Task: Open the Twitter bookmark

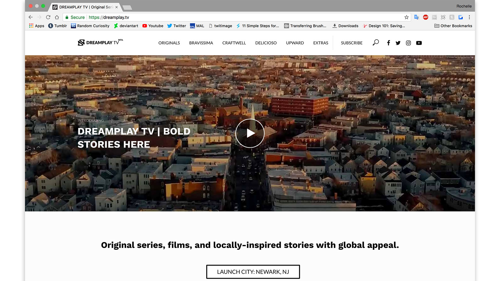Action: coord(177,26)
